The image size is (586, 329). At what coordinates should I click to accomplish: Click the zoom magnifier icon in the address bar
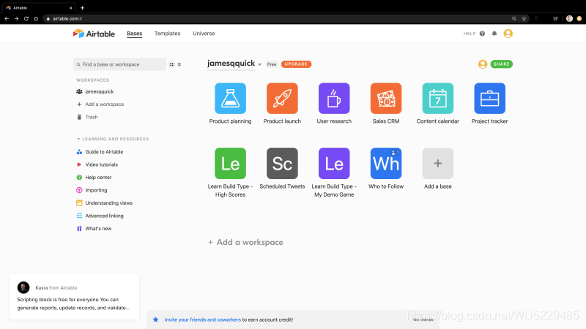[x=514, y=19]
